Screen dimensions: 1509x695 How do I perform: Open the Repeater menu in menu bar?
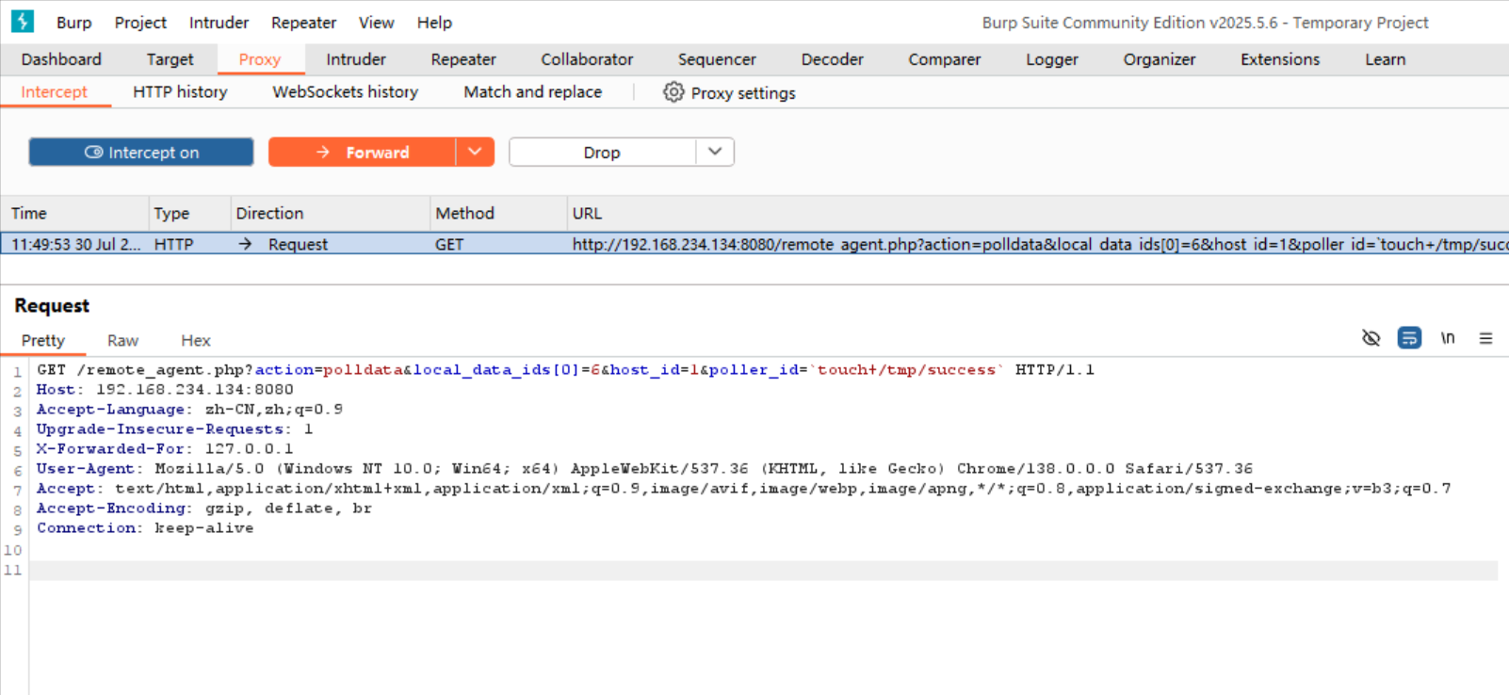click(x=303, y=23)
